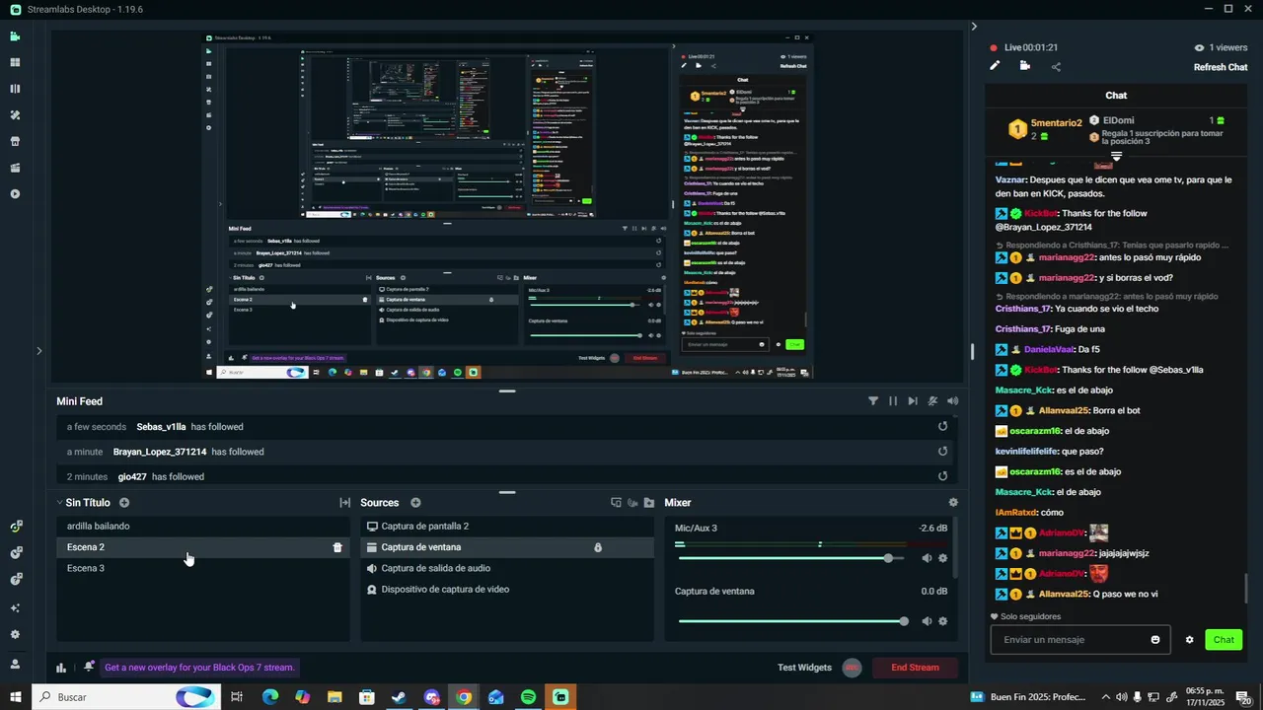Start recording with the REC button
1263x710 pixels.
click(853, 668)
